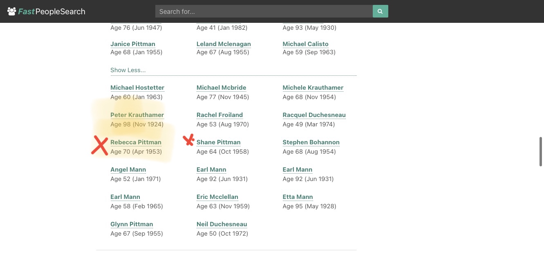Click the green search magnifier button

tap(380, 11)
